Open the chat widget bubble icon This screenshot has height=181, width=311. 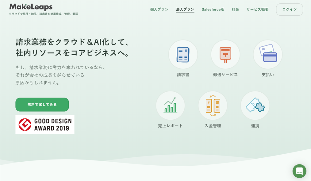(299, 171)
